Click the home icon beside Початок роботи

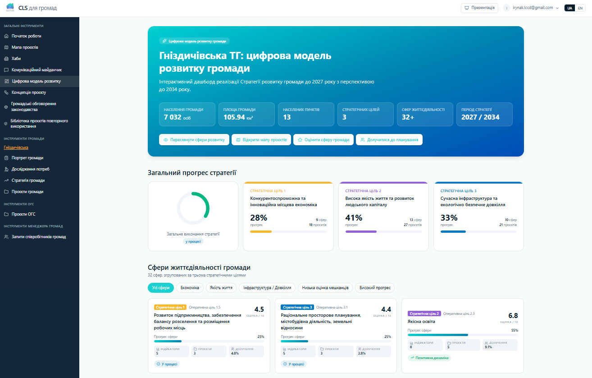tap(6, 36)
